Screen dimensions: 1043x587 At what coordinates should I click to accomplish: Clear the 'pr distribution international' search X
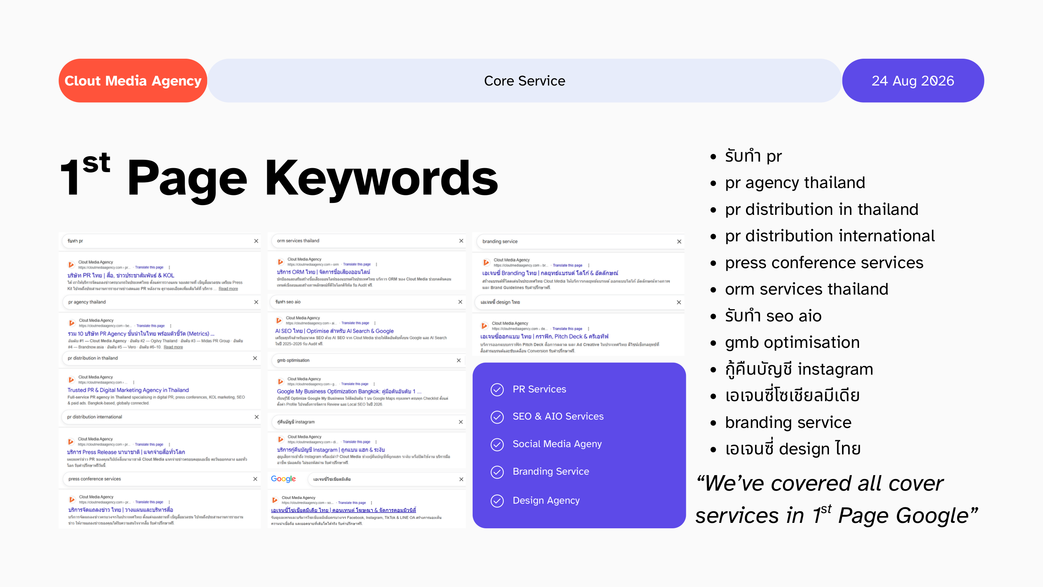click(257, 417)
